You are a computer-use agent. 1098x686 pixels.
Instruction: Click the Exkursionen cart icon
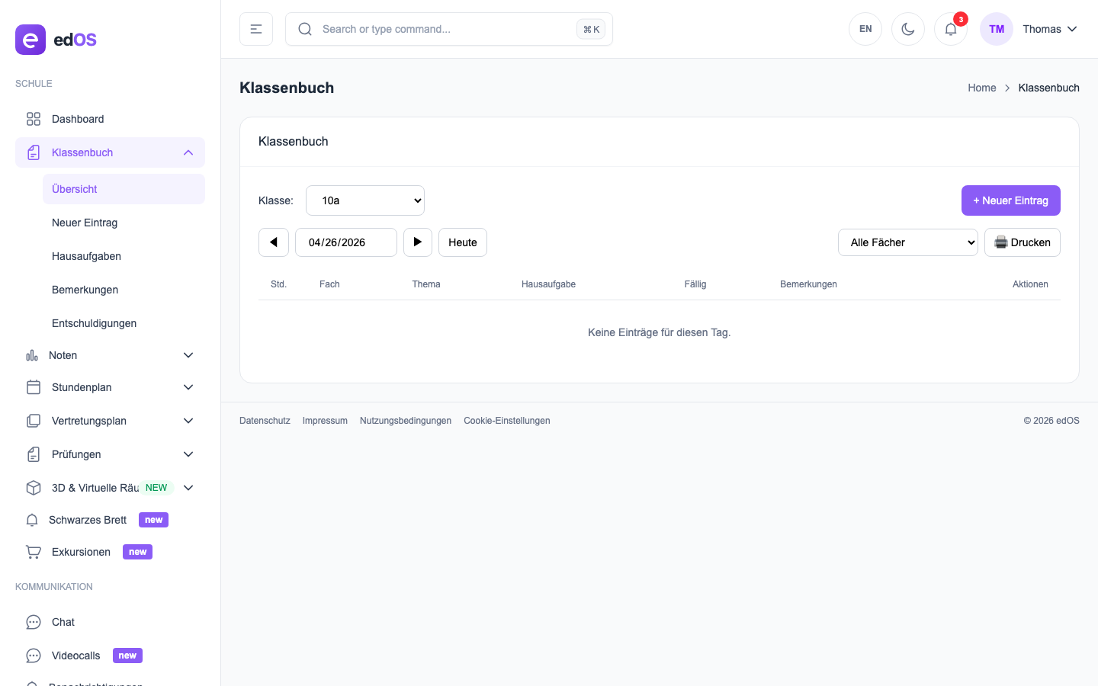(34, 552)
